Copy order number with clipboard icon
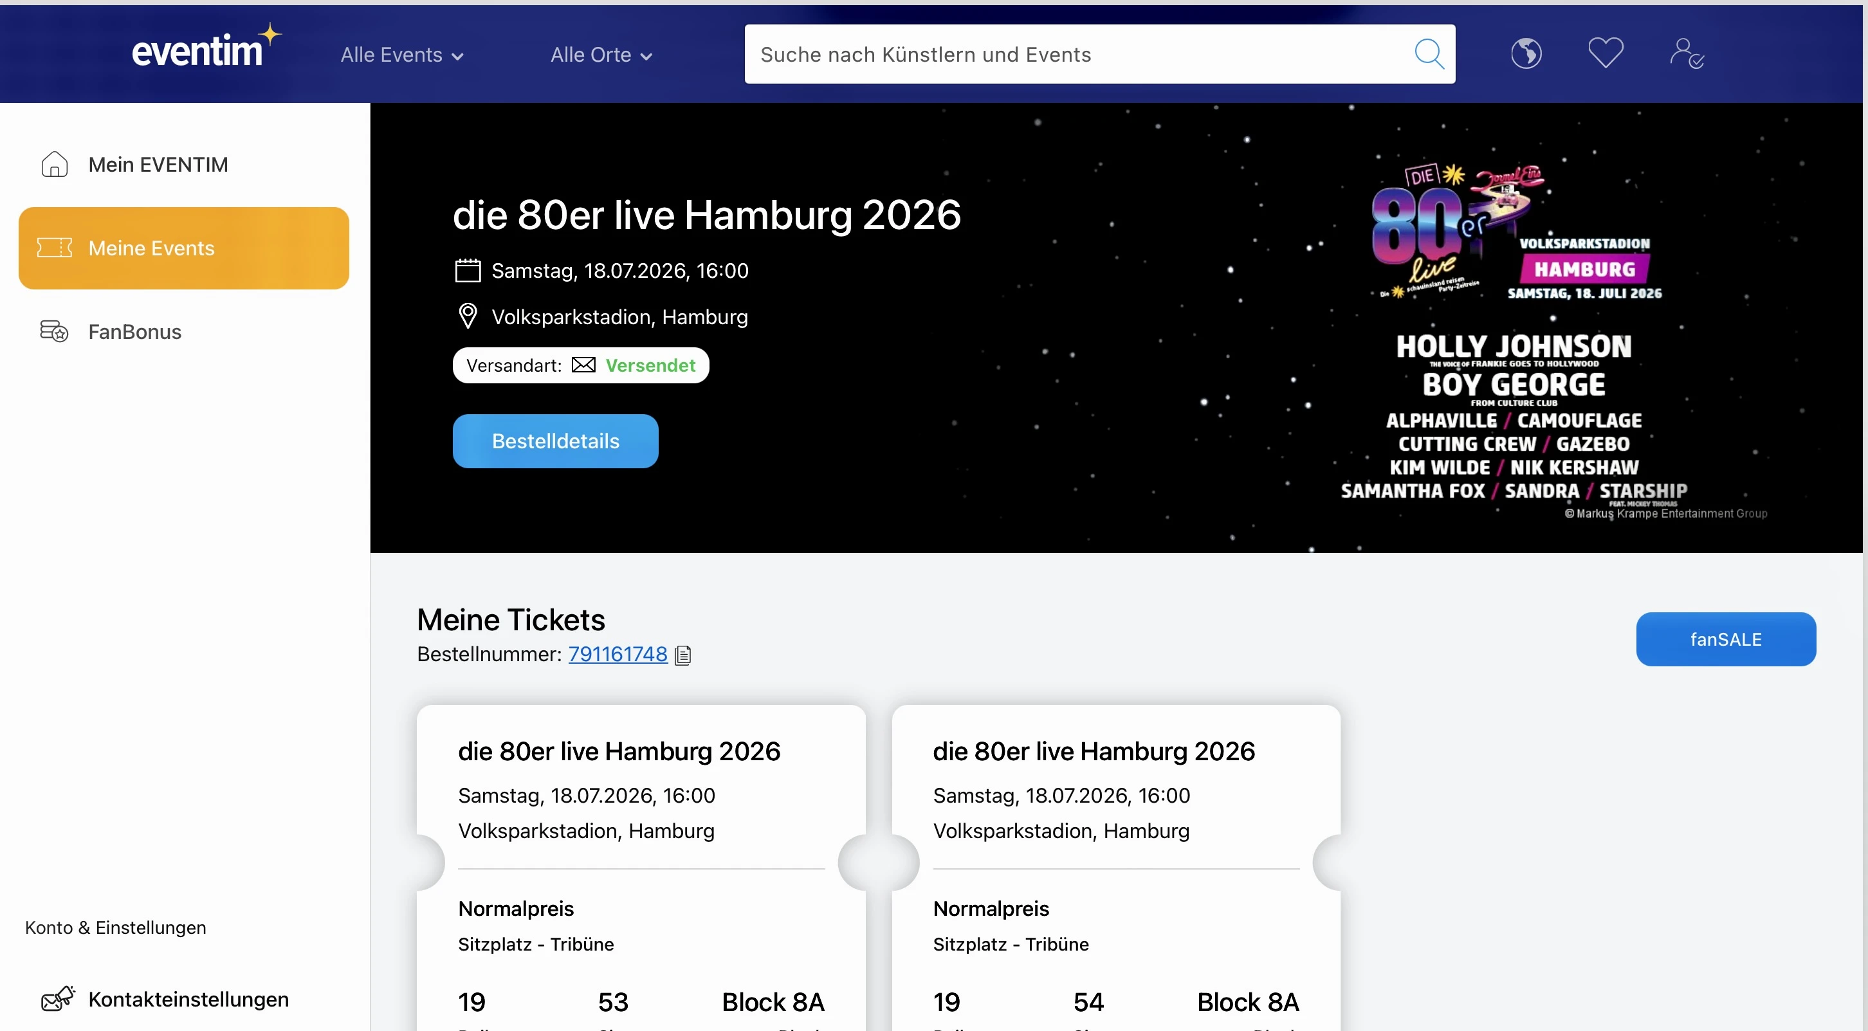This screenshot has width=1868, height=1031. click(x=683, y=655)
